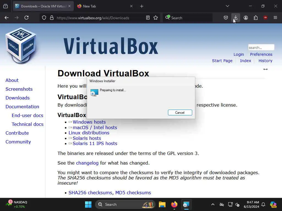Open the Login link
This screenshot has height=211, width=282.
click(x=239, y=54)
